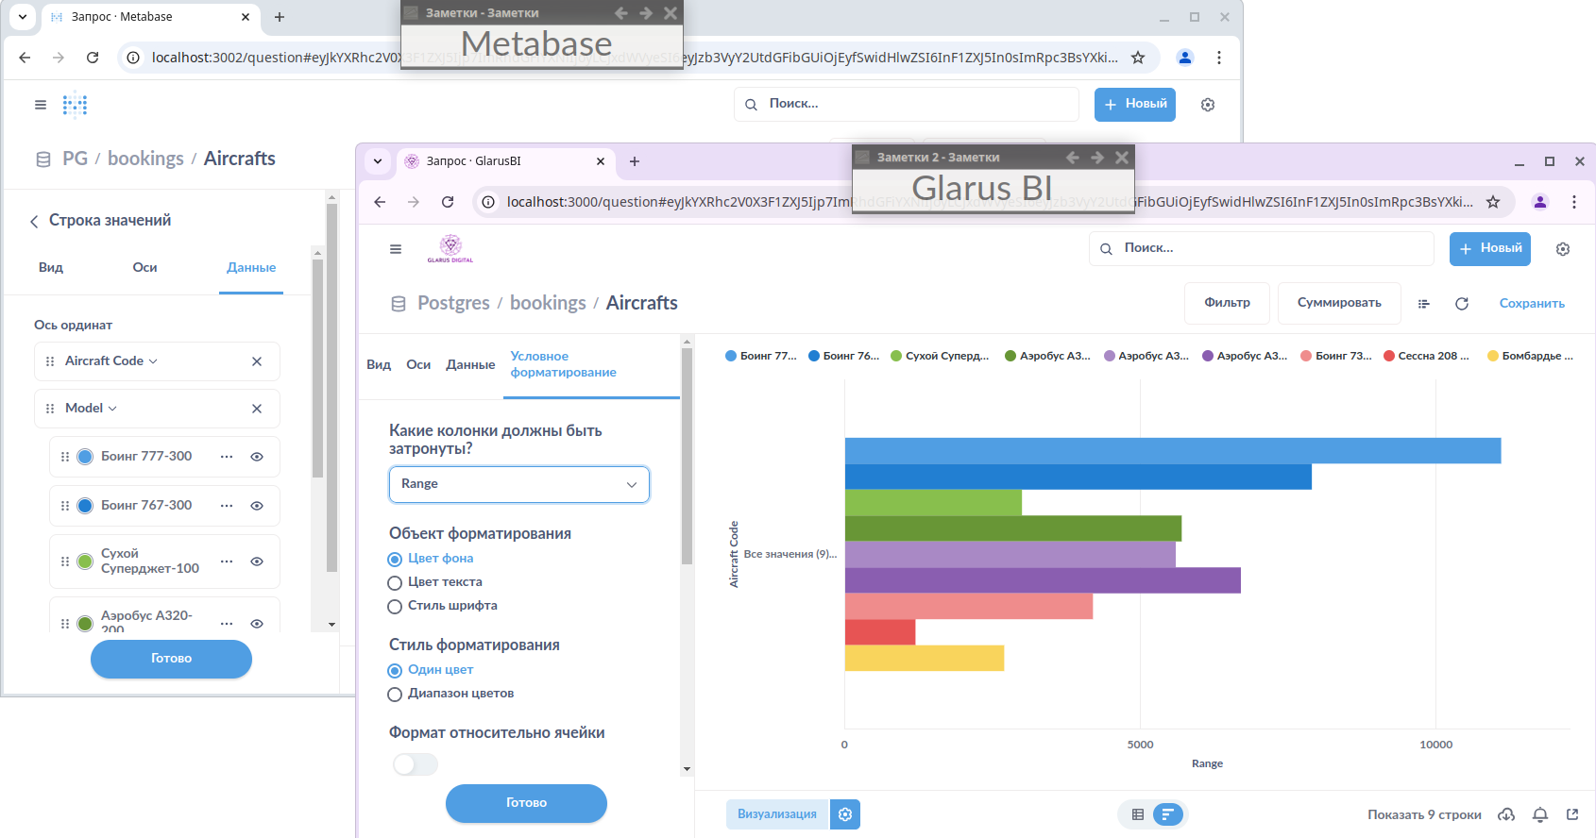Open options for Сухой Суперджет-100 series
The width and height of the screenshot is (1596, 838).
pos(227,561)
